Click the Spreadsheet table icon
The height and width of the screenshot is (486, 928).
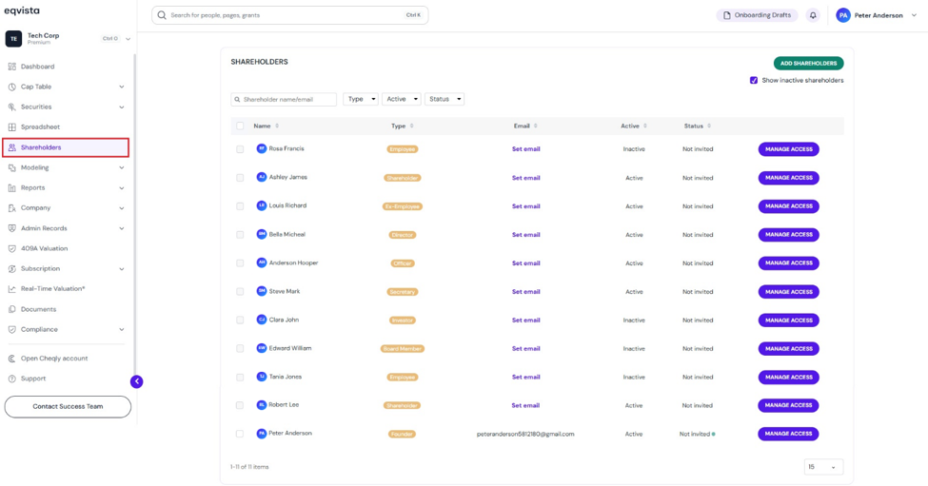tap(11, 127)
